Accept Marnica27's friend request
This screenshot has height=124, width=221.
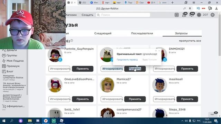pyautogui.click(x=135, y=99)
